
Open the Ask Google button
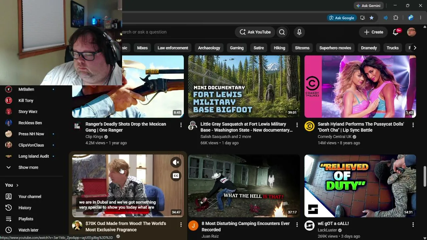342,18
